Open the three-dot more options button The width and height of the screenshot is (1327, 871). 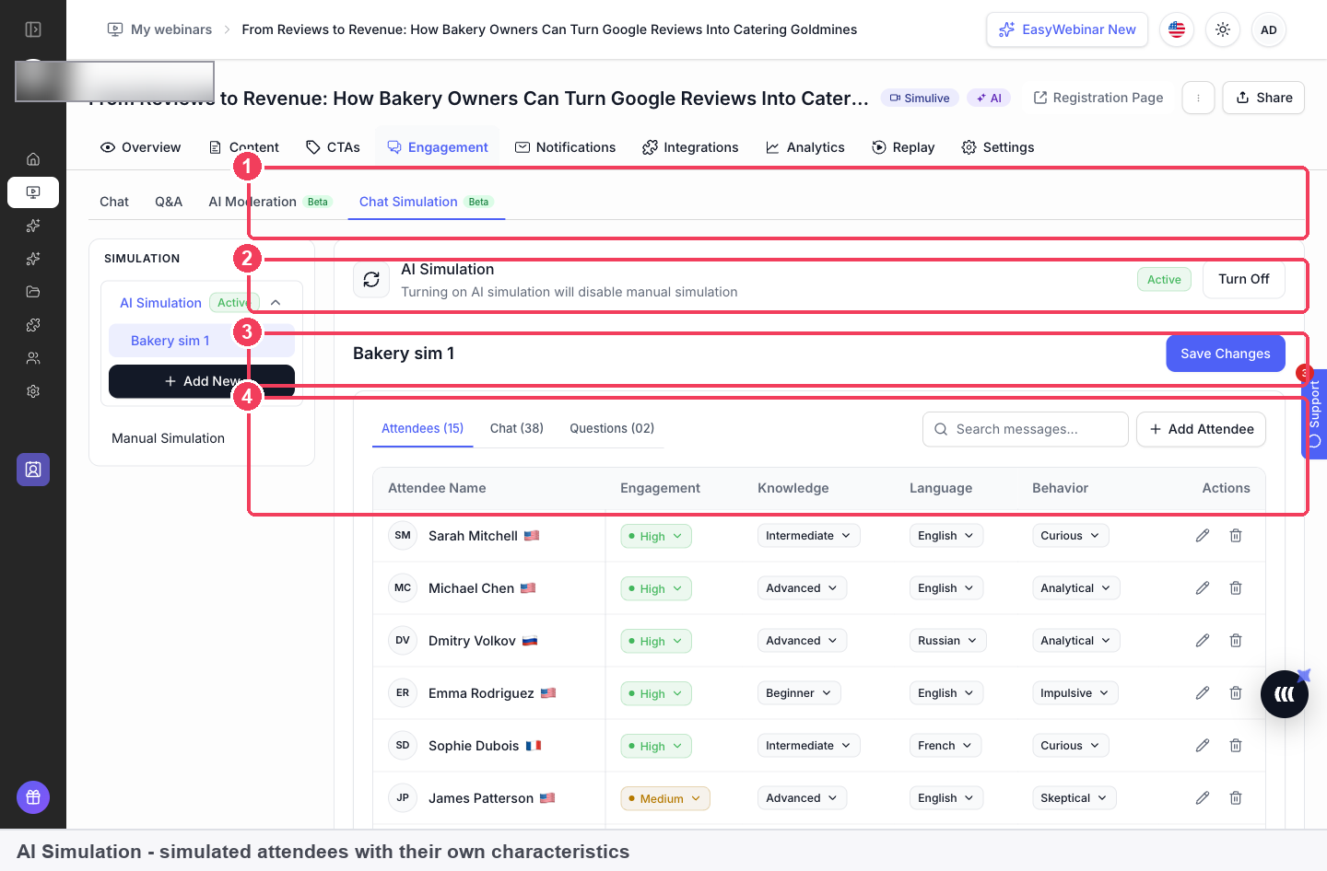click(1198, 98)
